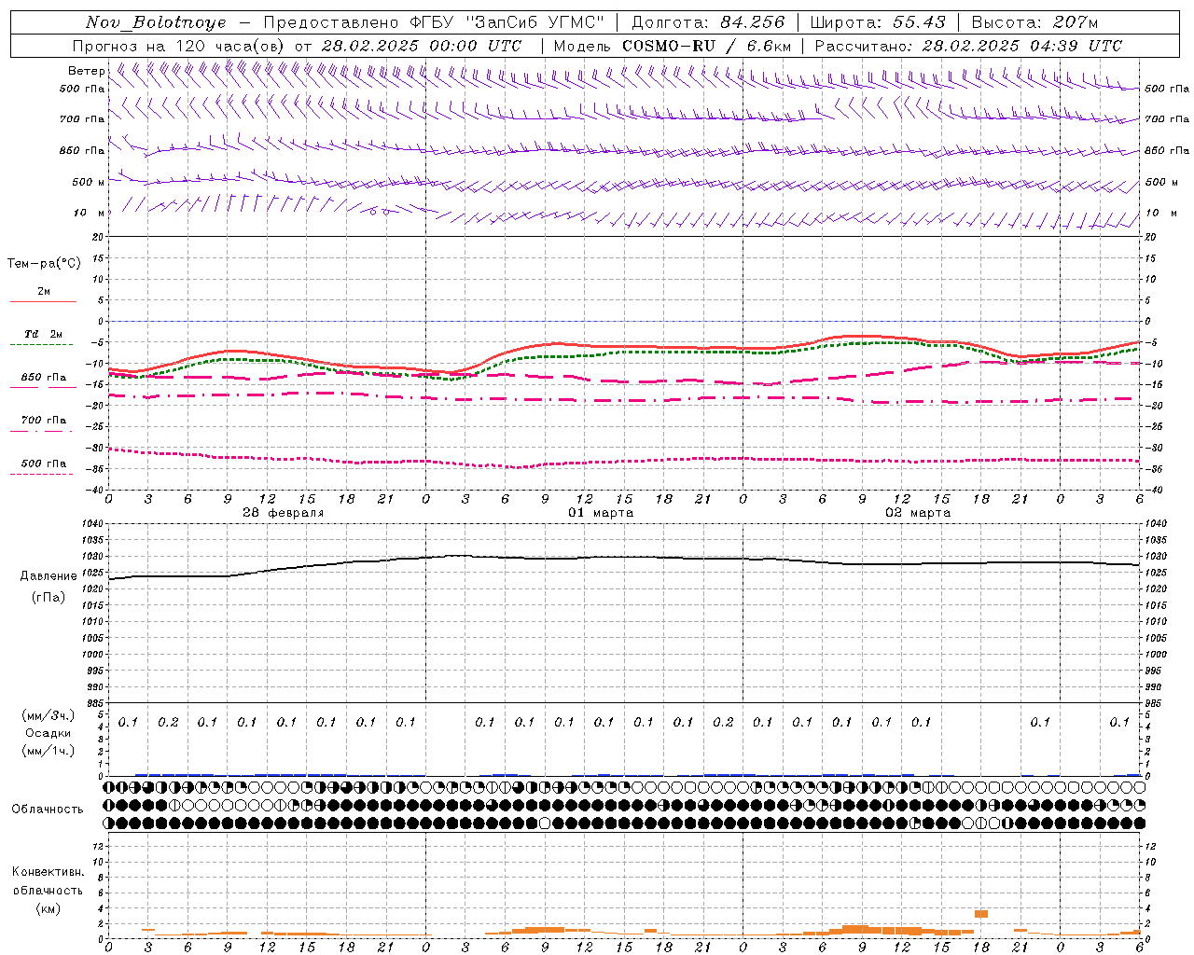Click the Ветер wind section label
1194x955 pixels.
(86, 71)
